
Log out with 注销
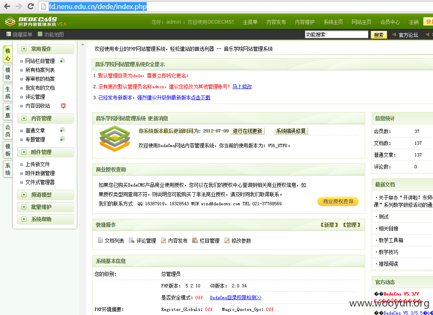tap(413, 22)
